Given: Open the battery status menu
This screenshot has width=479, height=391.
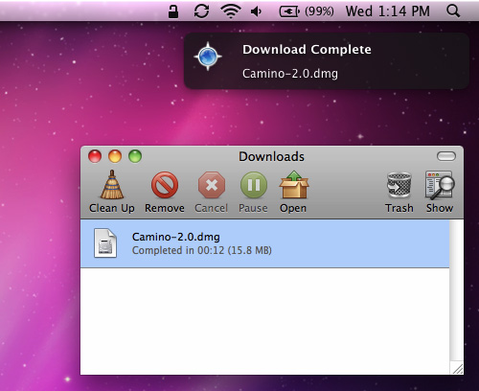Looking at the screenshot, I should coord(307,11).
